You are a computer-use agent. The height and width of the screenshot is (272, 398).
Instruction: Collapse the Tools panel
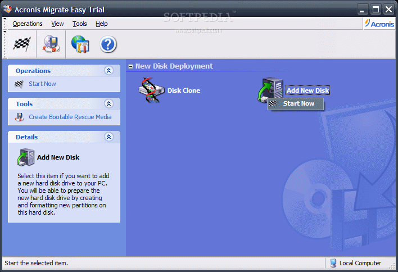[109, 103]
